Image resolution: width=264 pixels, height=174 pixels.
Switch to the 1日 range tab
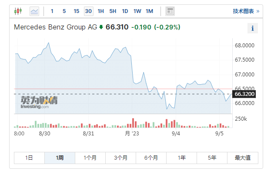click(29, 158)
